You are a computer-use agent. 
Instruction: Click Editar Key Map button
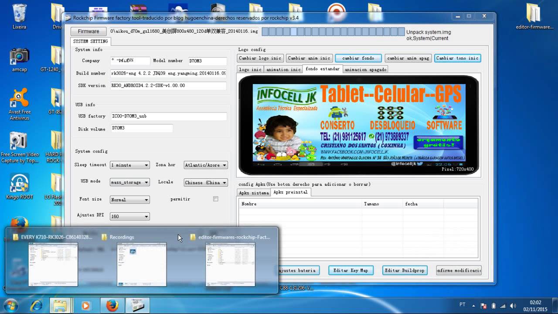click(350, 270)
